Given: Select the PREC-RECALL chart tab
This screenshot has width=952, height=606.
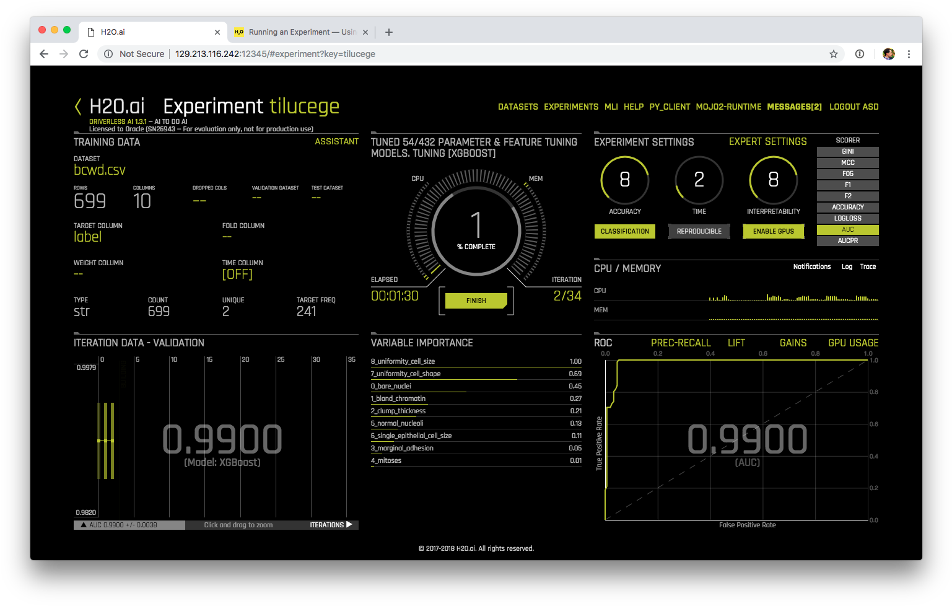Looking at the screenshot, I should coord(681,343).
